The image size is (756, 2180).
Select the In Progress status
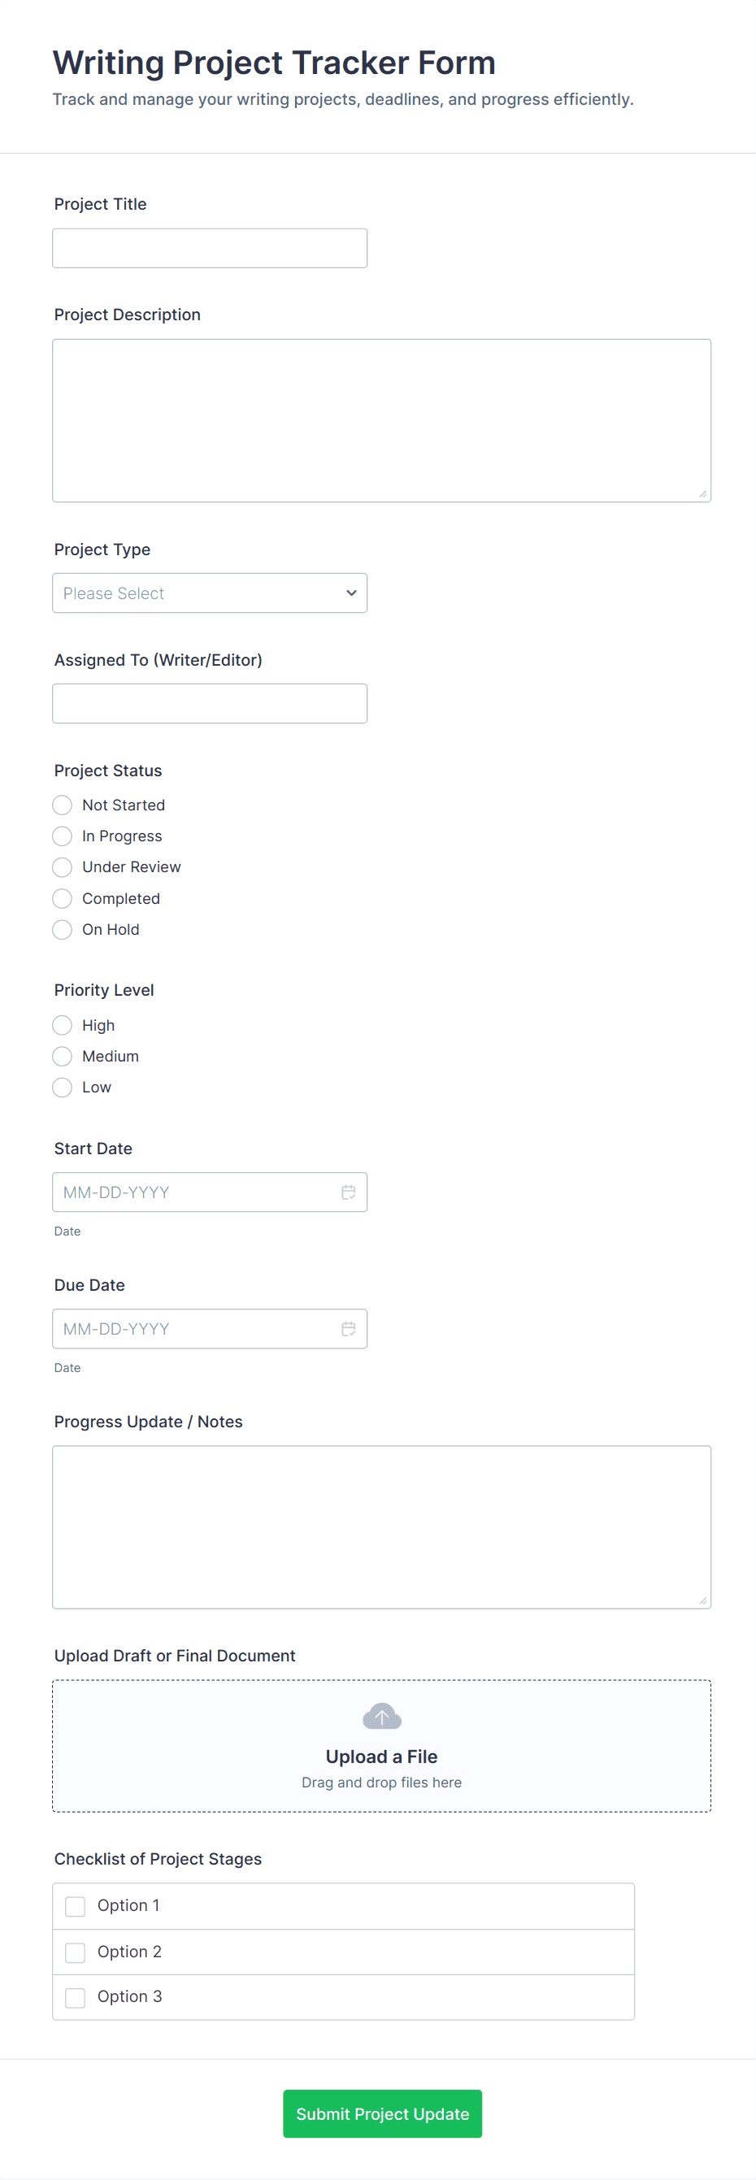tap(63, 836)
